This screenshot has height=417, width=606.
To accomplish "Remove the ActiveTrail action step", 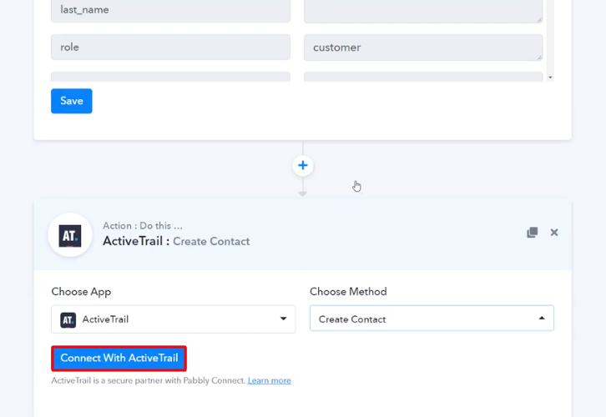I will [554, 233].
